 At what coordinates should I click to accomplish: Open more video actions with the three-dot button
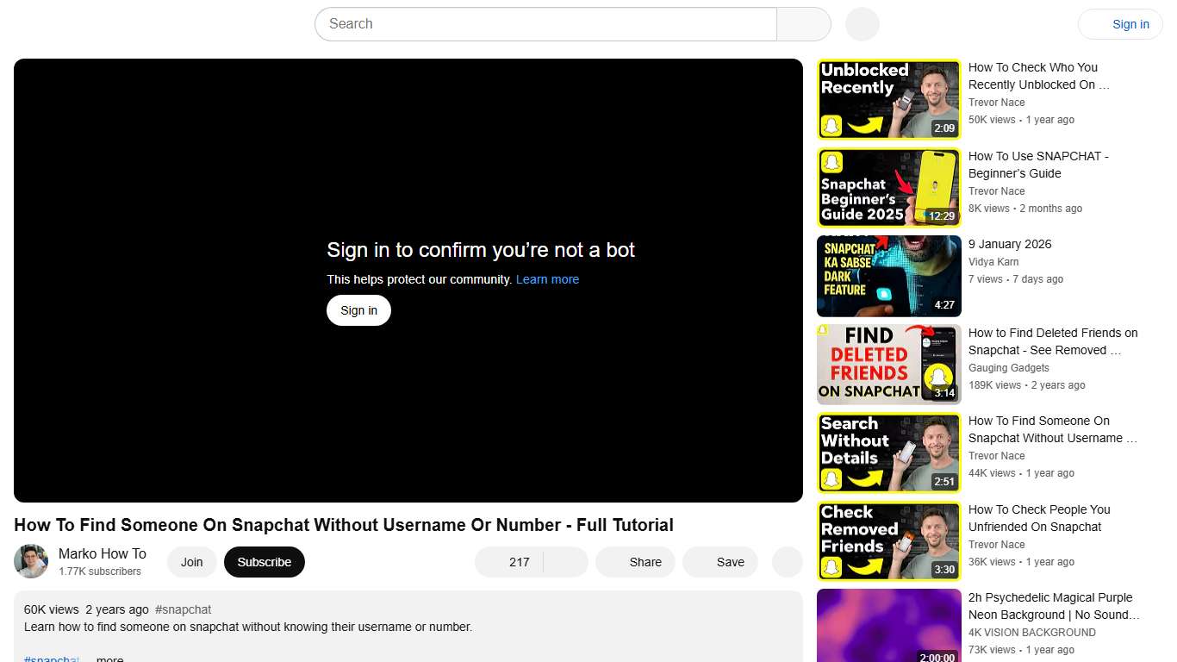click(787, 561)
